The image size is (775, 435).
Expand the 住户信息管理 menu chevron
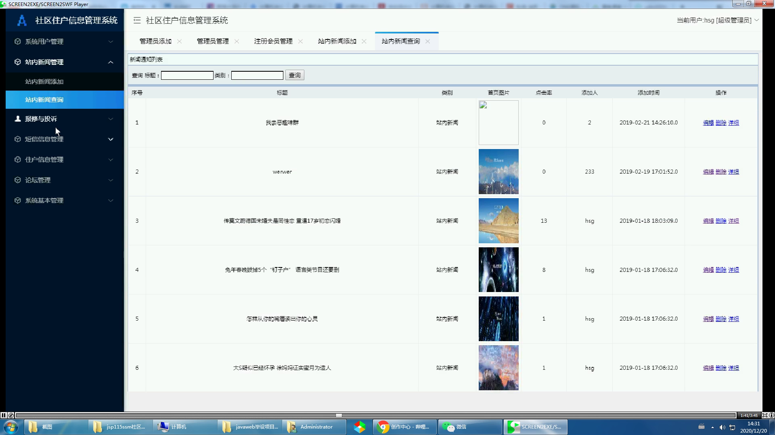pos(111,160)
